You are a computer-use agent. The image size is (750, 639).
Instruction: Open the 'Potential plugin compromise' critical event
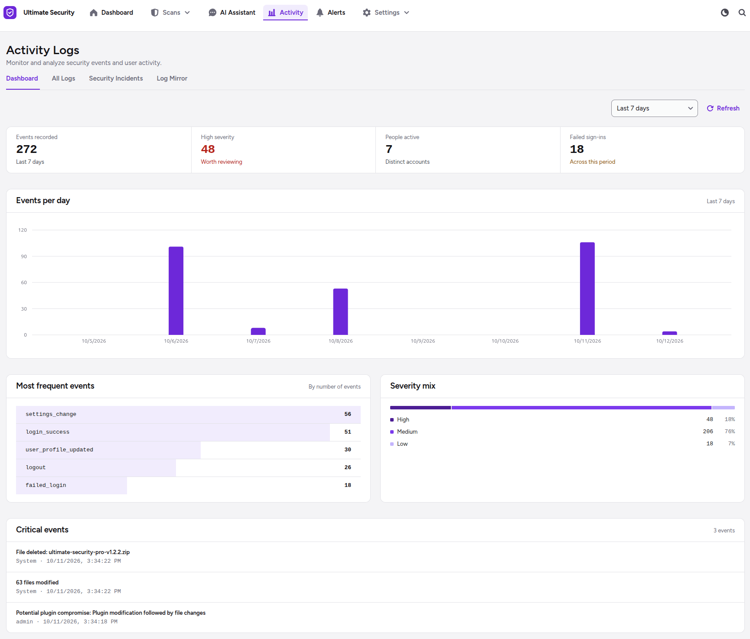click(x=375, y=617)
